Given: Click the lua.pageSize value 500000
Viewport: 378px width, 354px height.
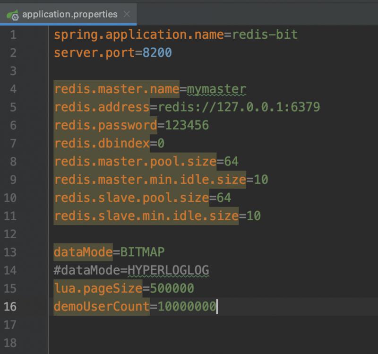Looking at the screenshot, I should click(172, 288).
